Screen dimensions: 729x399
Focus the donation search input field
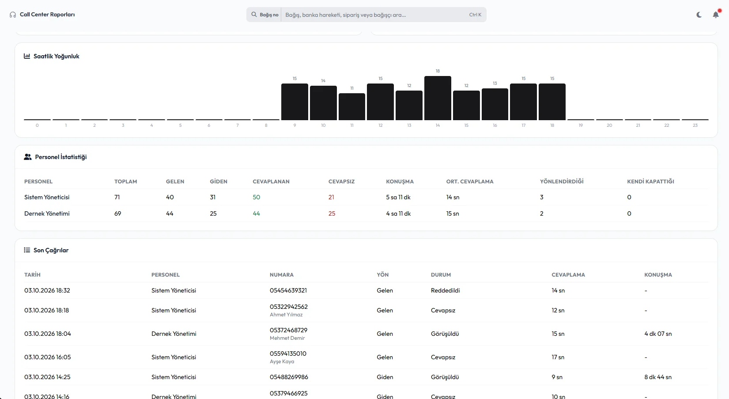(375, 15)
